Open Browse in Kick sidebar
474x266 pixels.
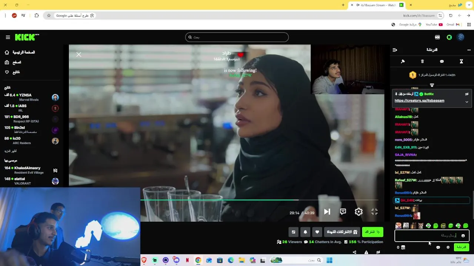(x=13, y=62)
